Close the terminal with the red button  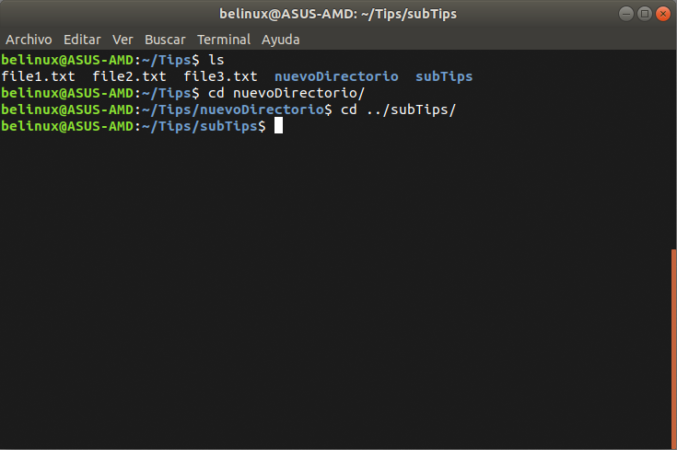pyautogui.click(x=663, y=14)
